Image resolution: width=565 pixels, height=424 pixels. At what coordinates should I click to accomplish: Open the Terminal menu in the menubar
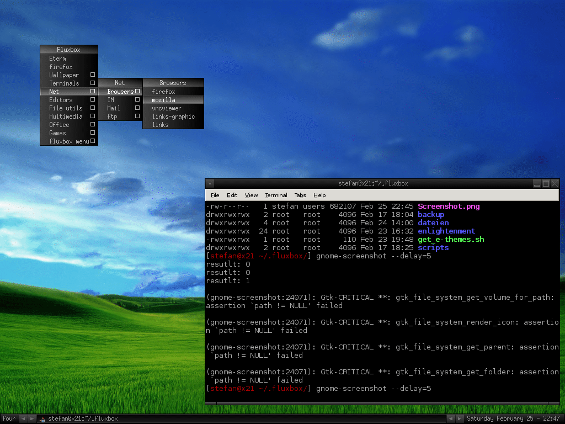276,195
